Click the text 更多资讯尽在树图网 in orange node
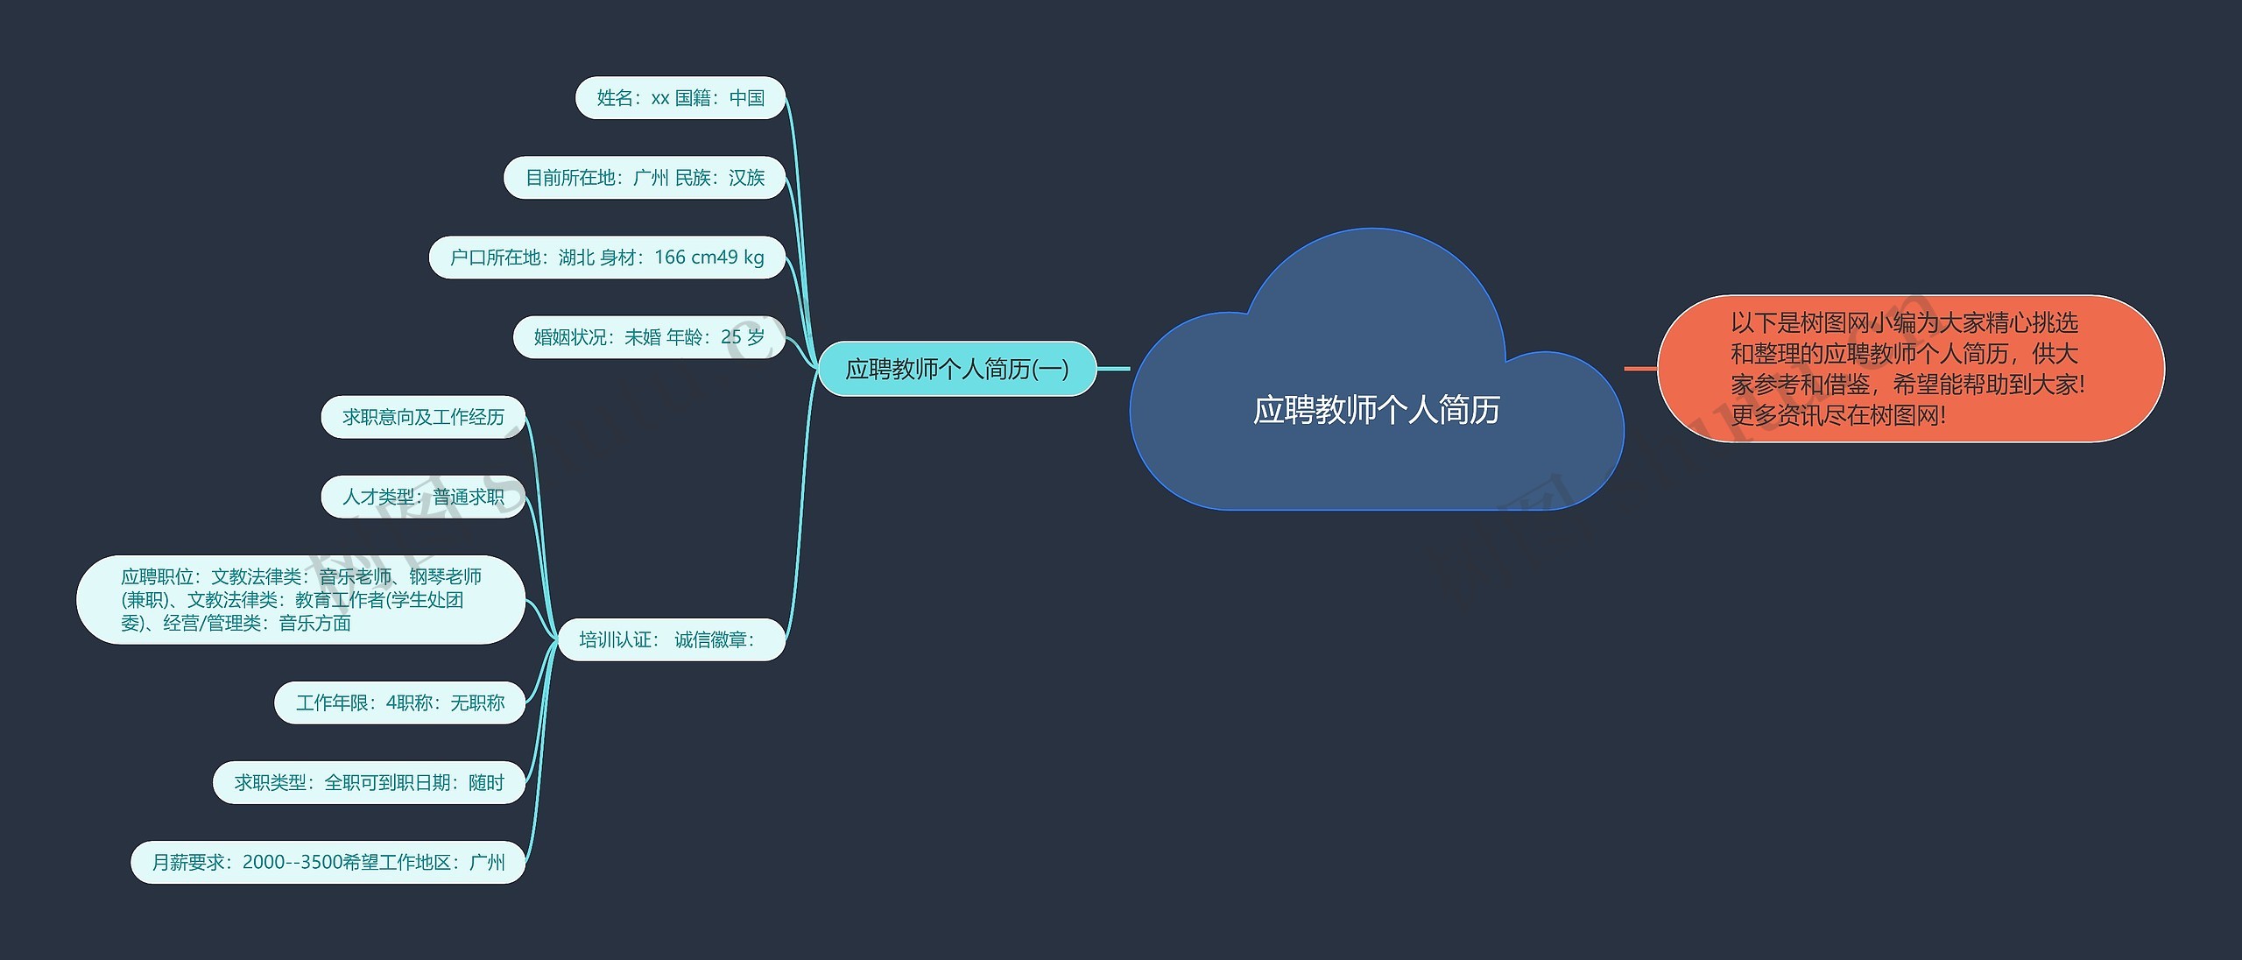Screen dimensions: 2242x960 pyautogui.click(x=1837, y=415)
